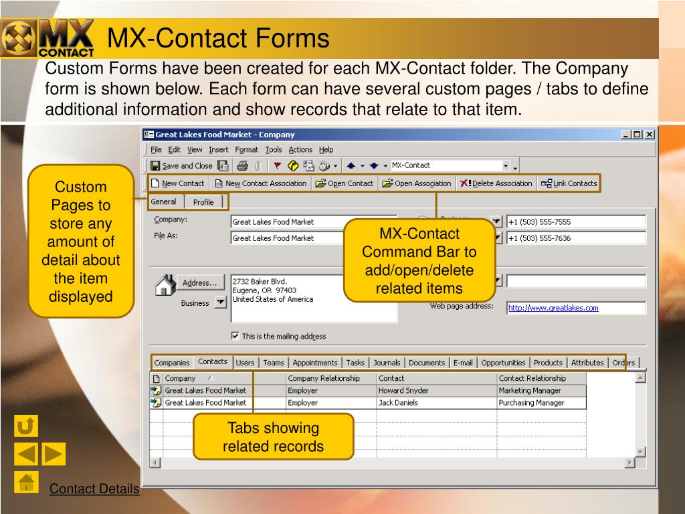
Task: Click the yellow return arrow slide button
Action: [x=26, y=426]
